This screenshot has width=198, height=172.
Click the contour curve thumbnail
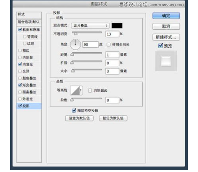click(75, 90)
